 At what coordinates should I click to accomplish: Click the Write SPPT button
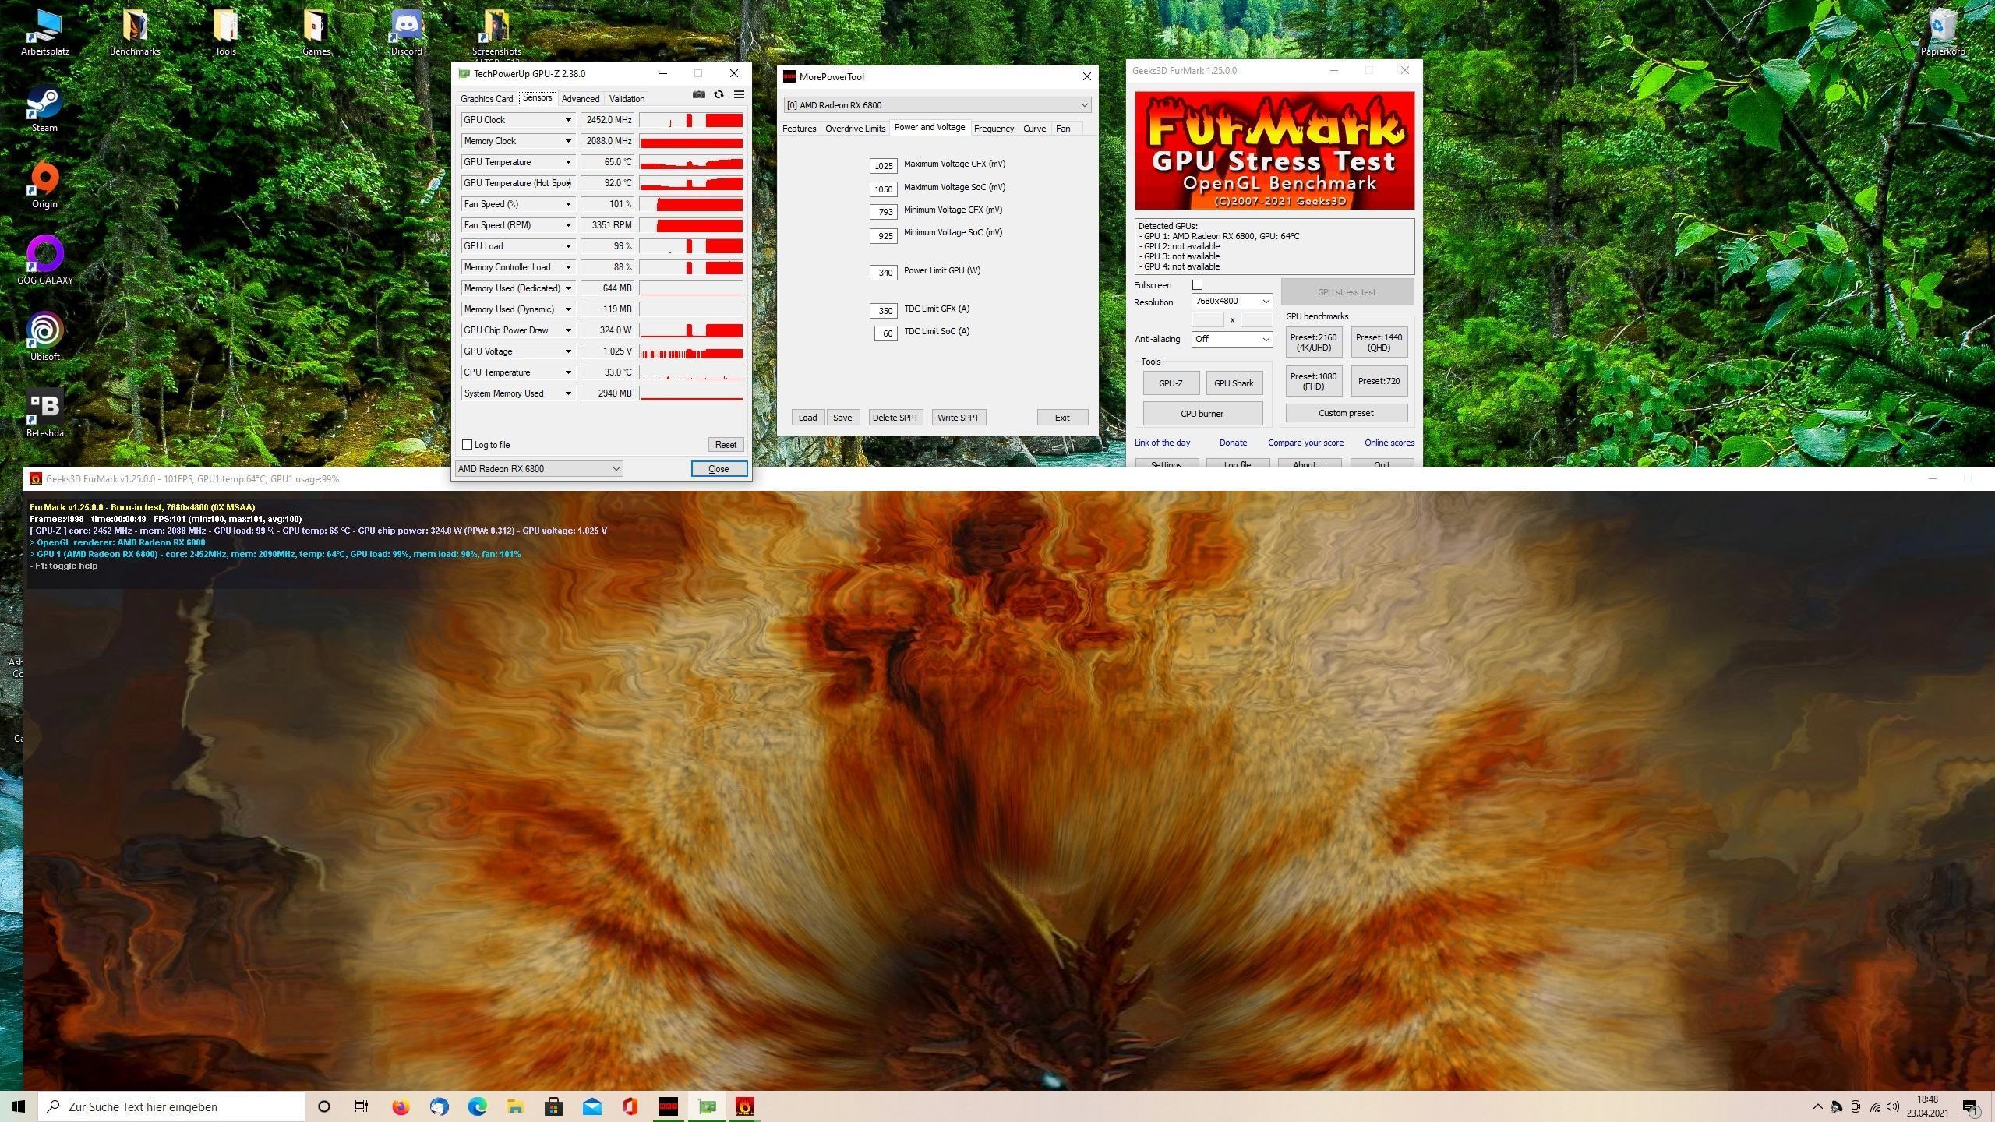click(958, 418)
